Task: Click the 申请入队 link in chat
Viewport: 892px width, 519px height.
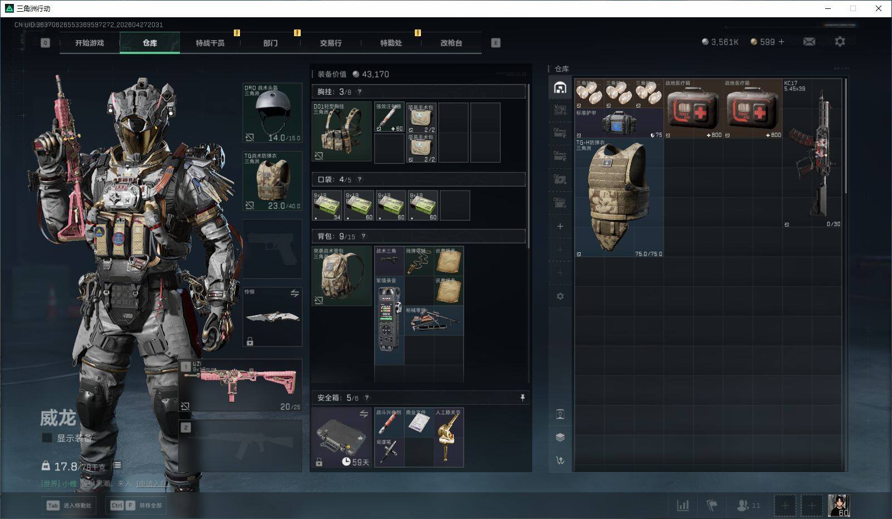Action: click(x=152, y=484)
